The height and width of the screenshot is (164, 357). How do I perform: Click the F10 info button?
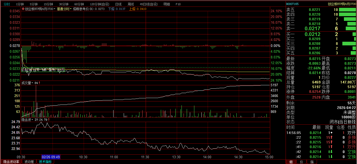[x=178, y=4]
